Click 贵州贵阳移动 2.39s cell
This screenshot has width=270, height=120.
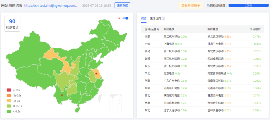[x=219, y=103]
